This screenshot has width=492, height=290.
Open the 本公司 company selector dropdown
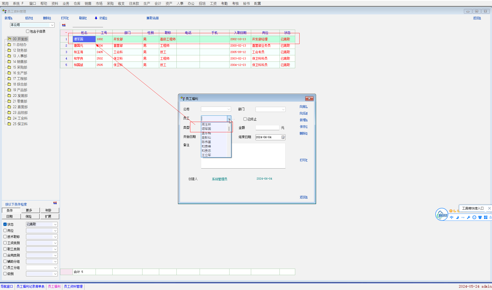pos(52,25)
